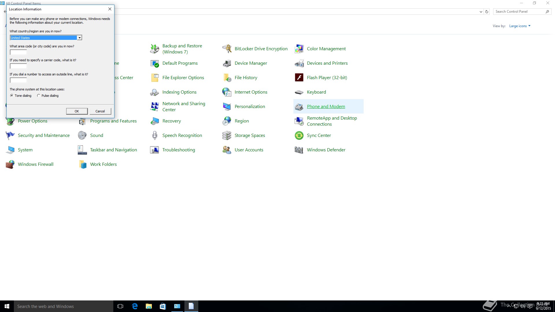Open the Recovery icon
555x312 pixels.
tap(155, 121)
